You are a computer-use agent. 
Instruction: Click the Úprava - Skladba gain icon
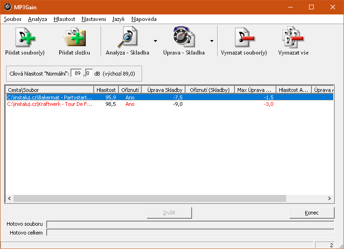tap(184, 38)
